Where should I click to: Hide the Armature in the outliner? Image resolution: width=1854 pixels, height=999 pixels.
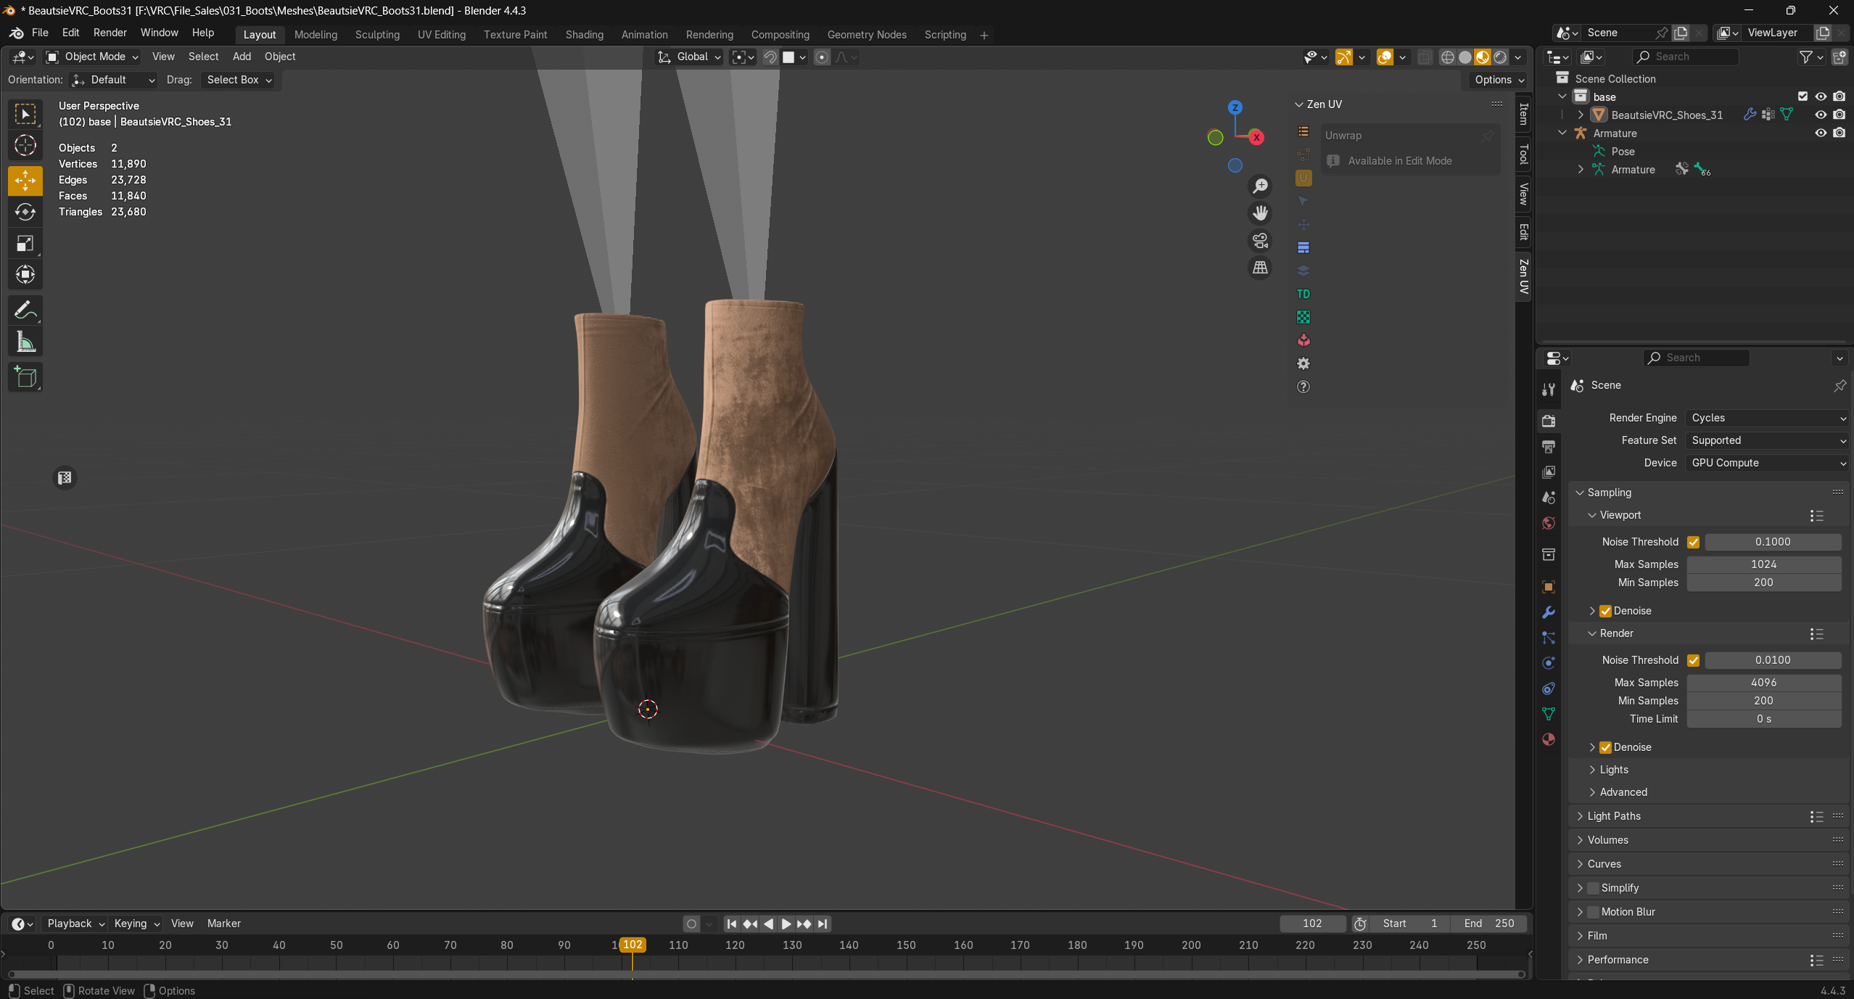point(1821,133)
